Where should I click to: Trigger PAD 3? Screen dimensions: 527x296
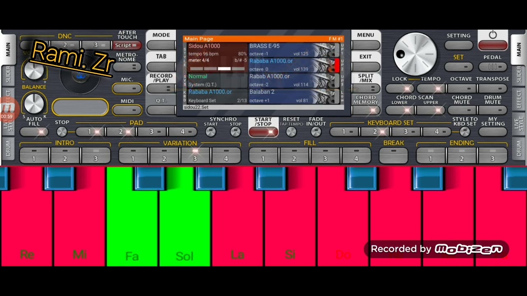(x=152, y=132)
